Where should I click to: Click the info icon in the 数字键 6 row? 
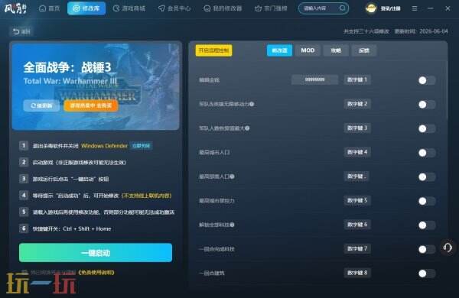[232, 225]
